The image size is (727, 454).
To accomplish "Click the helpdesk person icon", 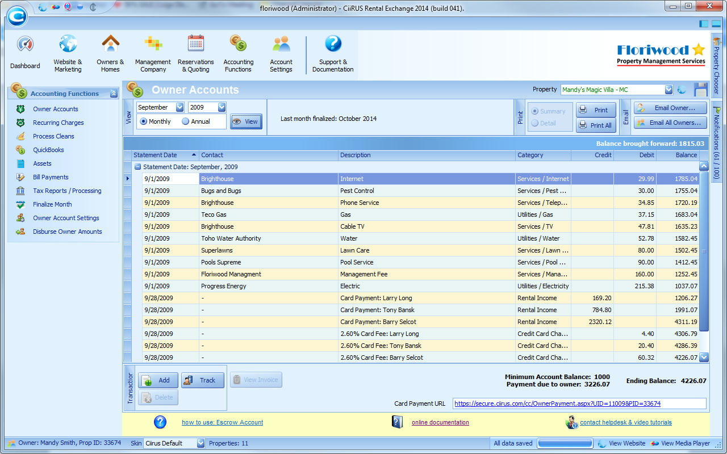I will click(571, 422).
